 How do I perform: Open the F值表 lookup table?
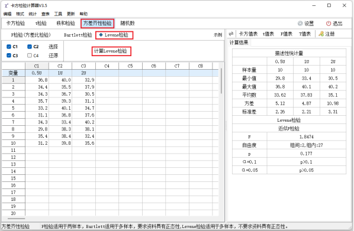287,34
